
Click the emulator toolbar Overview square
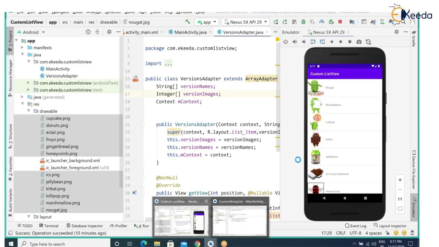pos(350,42)
